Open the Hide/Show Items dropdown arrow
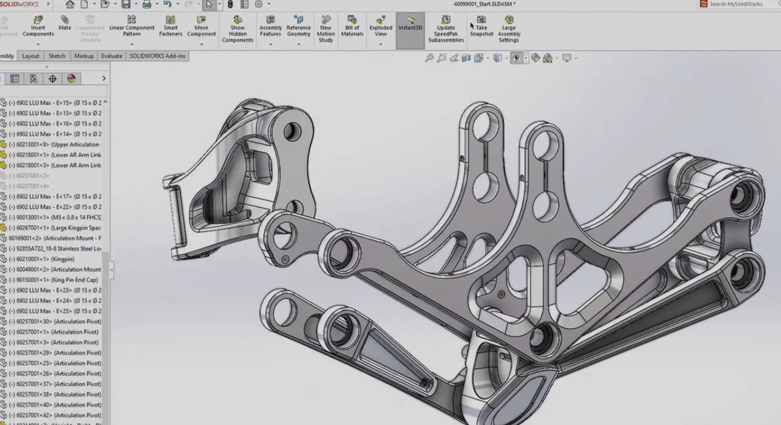Viewport: 781px width, 425px height. (525, 57)
